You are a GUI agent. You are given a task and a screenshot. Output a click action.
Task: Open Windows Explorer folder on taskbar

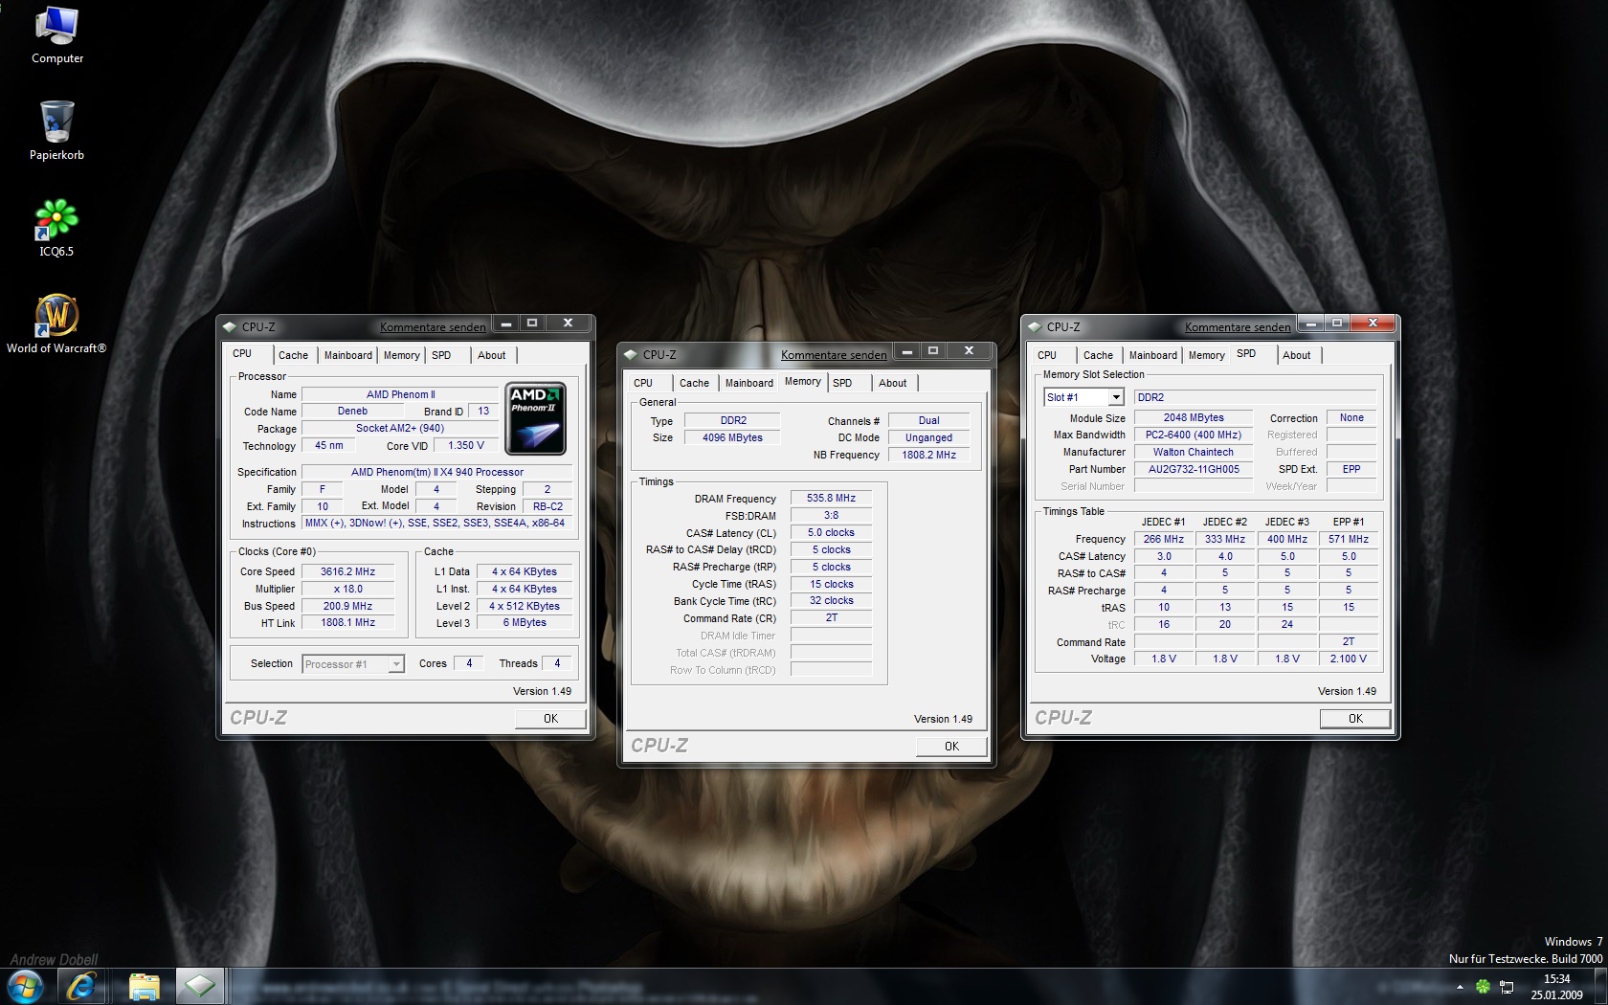tap(144, 986)
